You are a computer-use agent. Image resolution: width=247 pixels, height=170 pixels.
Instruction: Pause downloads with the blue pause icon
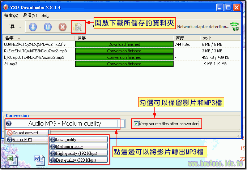click(x=48, y=27)
